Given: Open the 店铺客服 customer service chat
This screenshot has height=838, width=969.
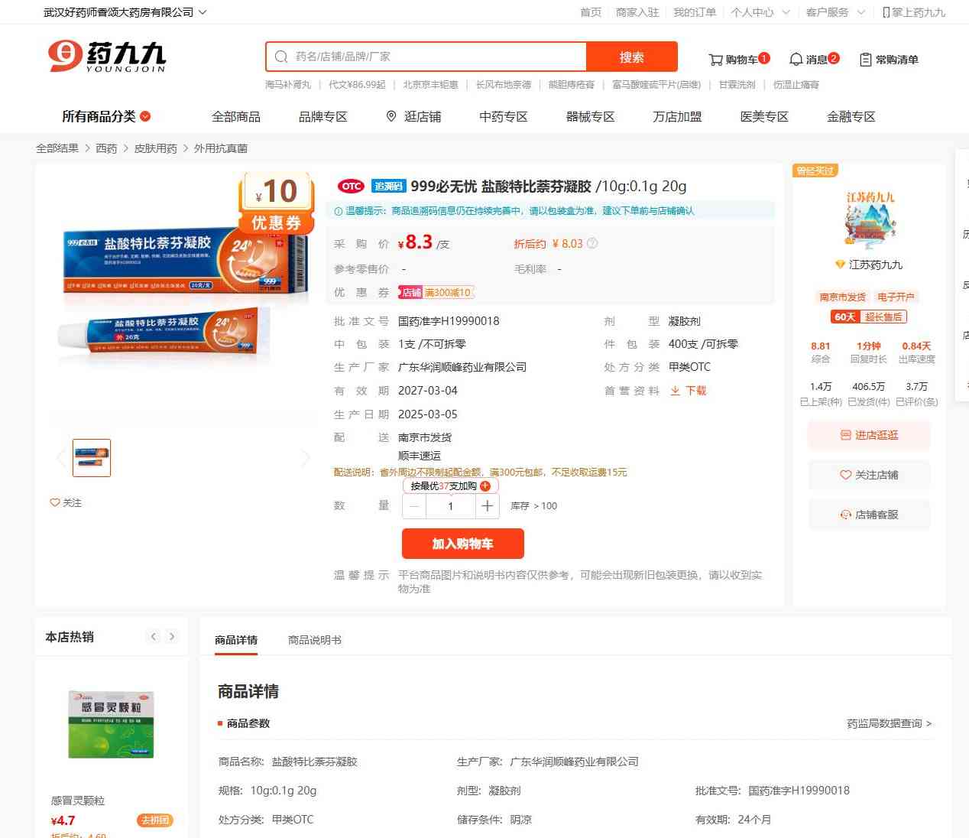Looking at the screenshot, I should [869, 515].
